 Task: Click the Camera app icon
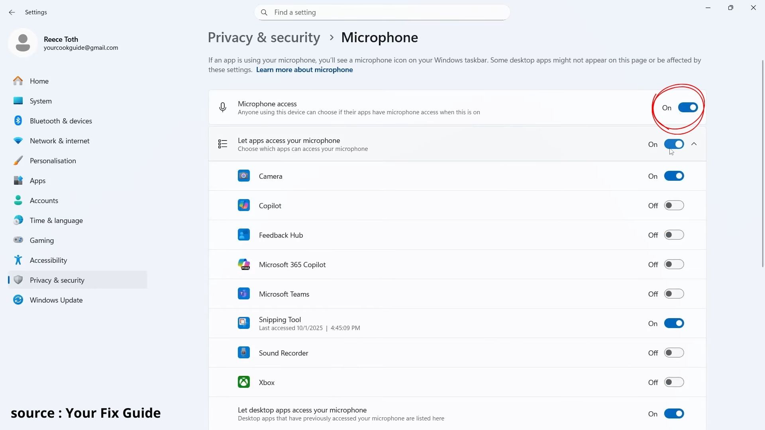click(244, 176)
